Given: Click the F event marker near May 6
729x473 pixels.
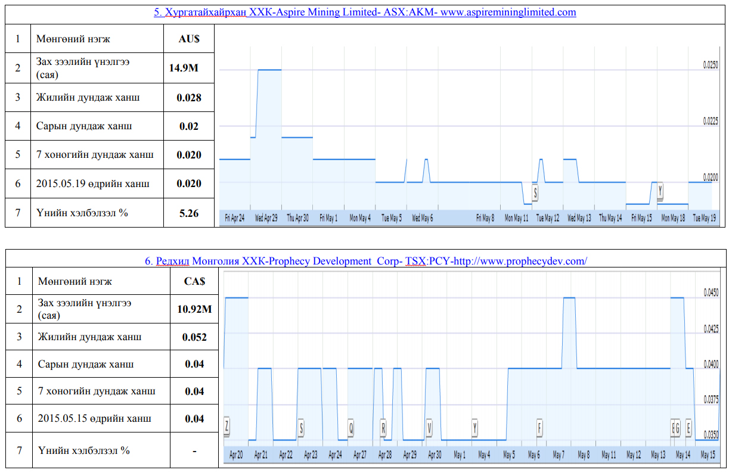Looking at the screenshot, I should [539, 427].
